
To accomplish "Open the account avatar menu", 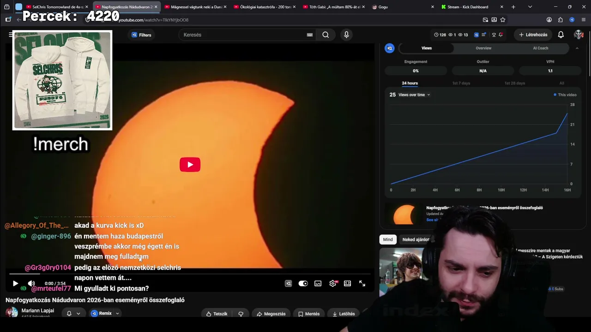I will (579, 35).
